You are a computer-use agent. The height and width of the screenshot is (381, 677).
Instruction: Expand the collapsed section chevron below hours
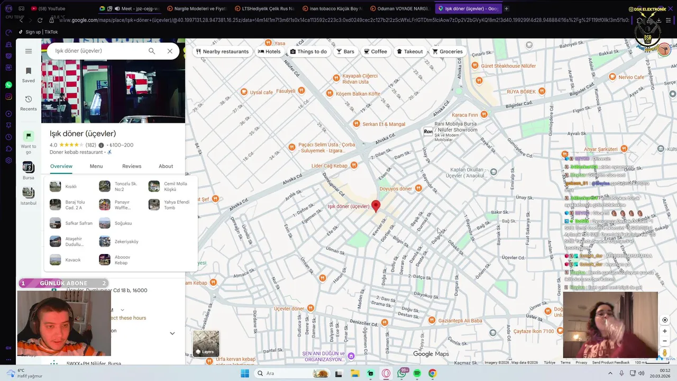tap(172, 333)
